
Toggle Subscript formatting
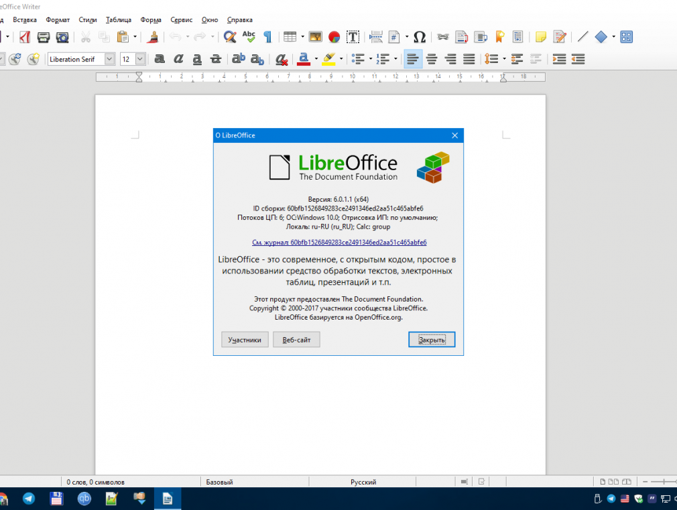257,59
